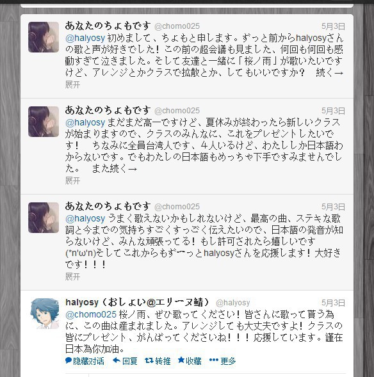Screen dimensions: 374x377
Task: Expand the second tweet beginning まだまだ高一
Action: [x=72, y=180]
